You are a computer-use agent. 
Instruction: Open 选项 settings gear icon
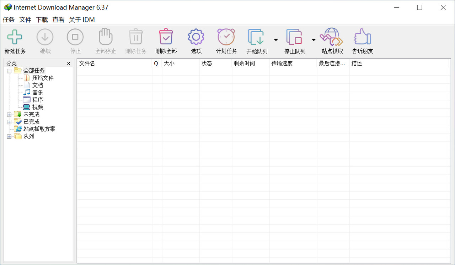click(196, 37)
